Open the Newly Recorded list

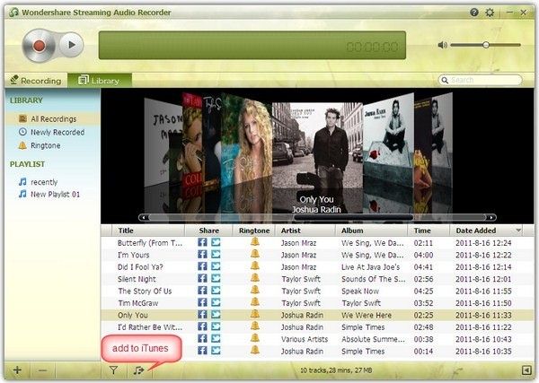click(x=51, y=132)
